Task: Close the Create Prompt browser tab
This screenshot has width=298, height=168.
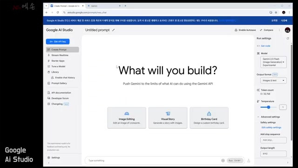Action: coord(83,6)
